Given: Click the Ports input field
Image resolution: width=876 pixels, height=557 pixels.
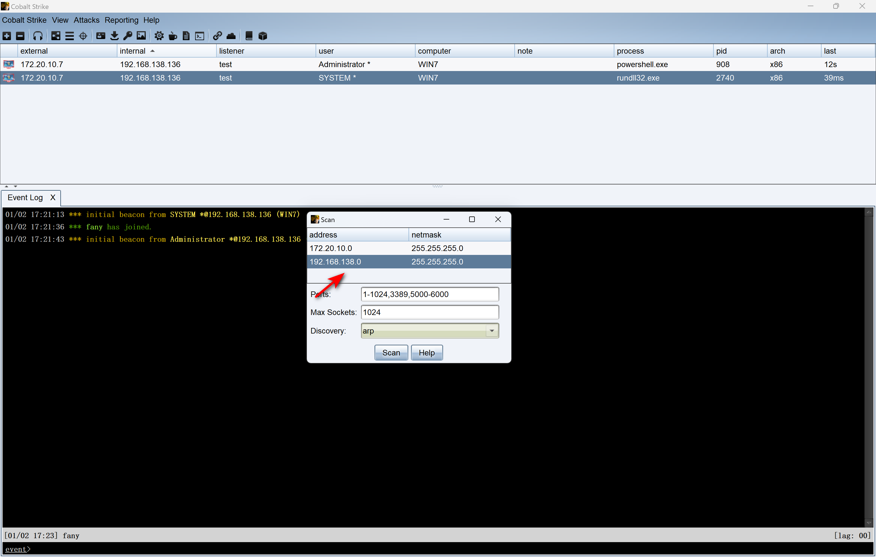Looking at the screenshot, I should pyautogui.click(x=429, y=294).
